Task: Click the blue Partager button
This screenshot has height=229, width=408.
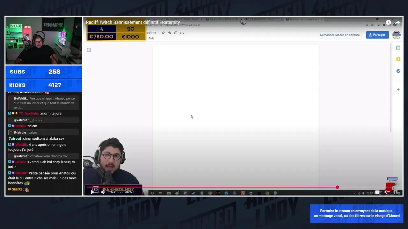Action: click(x=377, y=35)
